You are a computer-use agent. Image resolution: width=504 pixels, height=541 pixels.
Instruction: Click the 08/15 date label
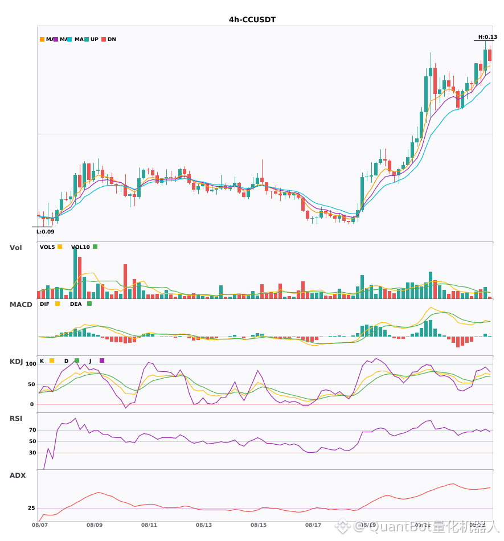pyautogui.click(x=259, y=525)
